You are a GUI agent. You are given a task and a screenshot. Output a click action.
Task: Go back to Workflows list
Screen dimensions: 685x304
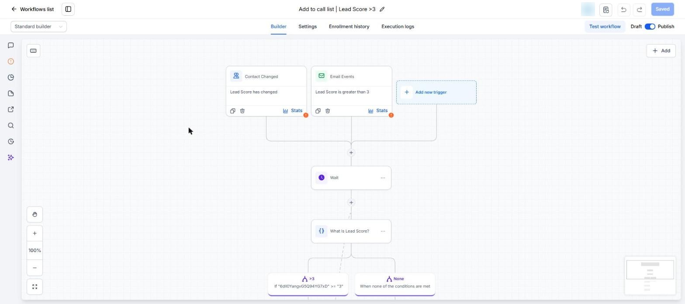click(32, 9)
